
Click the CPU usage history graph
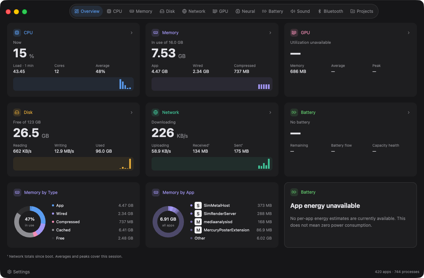pos(73,84)
